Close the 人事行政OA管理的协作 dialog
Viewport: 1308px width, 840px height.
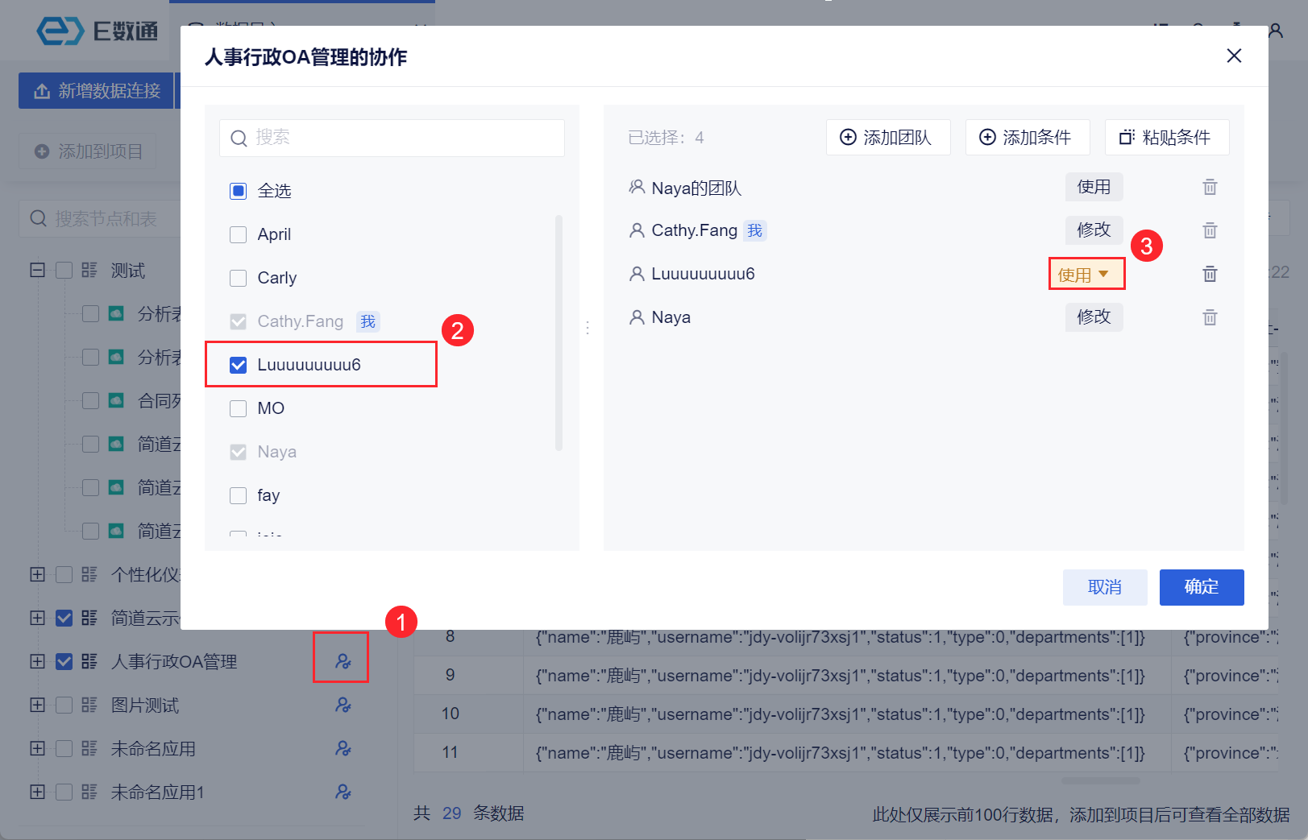1234,56
